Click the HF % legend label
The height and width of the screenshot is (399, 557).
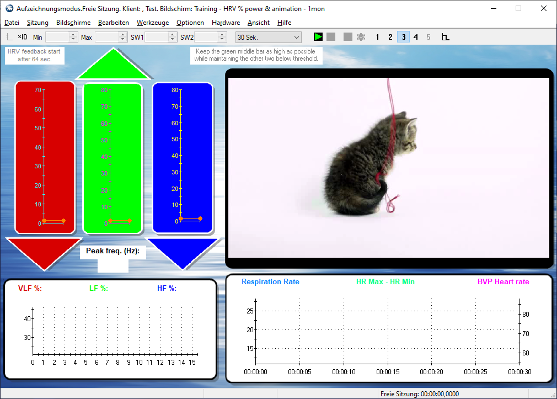pos(167,289)
